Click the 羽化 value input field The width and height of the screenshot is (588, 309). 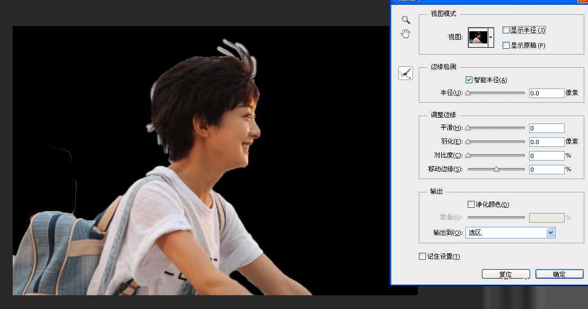[547, 142]
